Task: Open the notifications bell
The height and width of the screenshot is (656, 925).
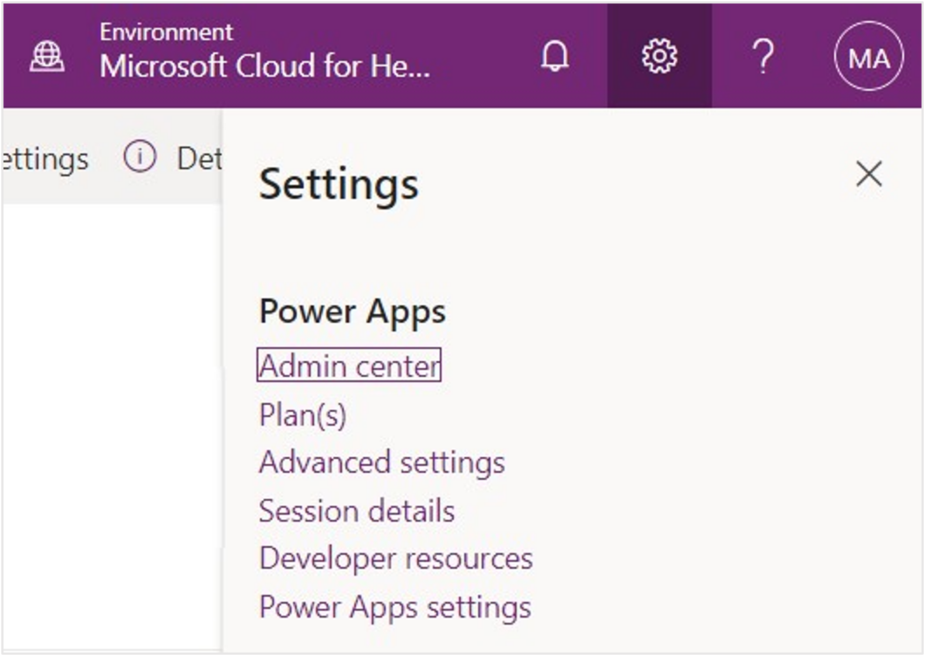Action: click(555, 56)
